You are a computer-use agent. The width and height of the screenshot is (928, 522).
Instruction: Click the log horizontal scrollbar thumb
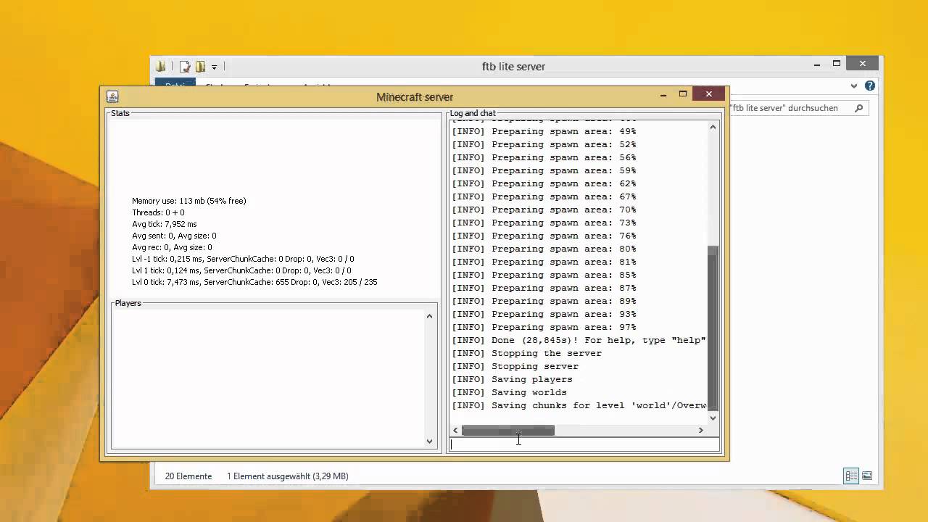pos(508,430)
